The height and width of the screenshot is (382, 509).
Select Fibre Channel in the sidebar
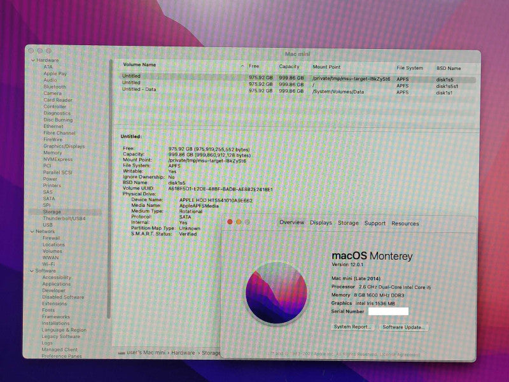tap(59, 133)
